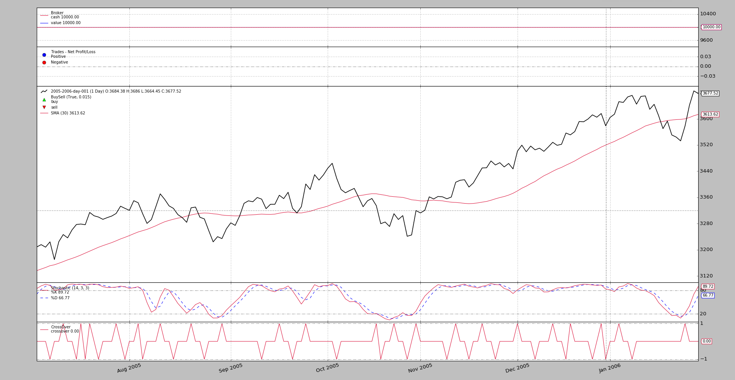Select the Aug 2005 date axis label
Image resolution: width=735 pixels, height=380 pixels.
click(x=129, y=368)
